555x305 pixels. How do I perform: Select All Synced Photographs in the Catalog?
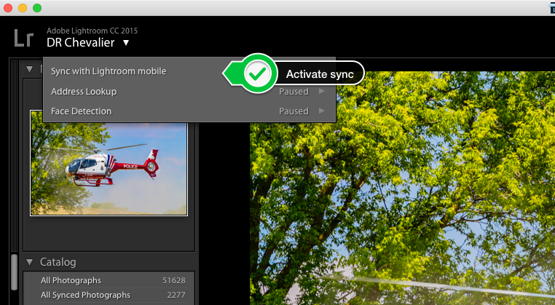pyautogui.click(x=86, y=295)
